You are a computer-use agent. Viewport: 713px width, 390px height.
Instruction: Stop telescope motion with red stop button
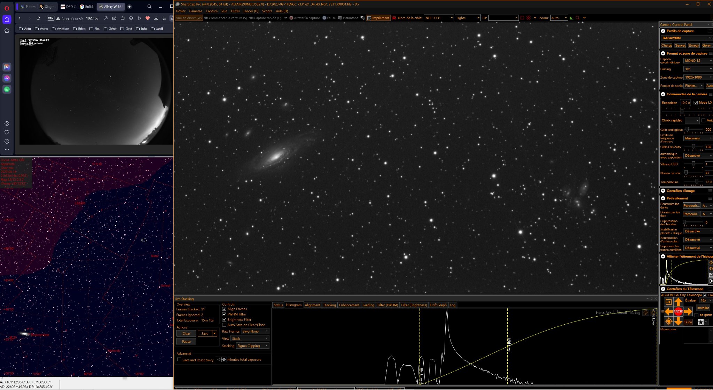point(678,312)
